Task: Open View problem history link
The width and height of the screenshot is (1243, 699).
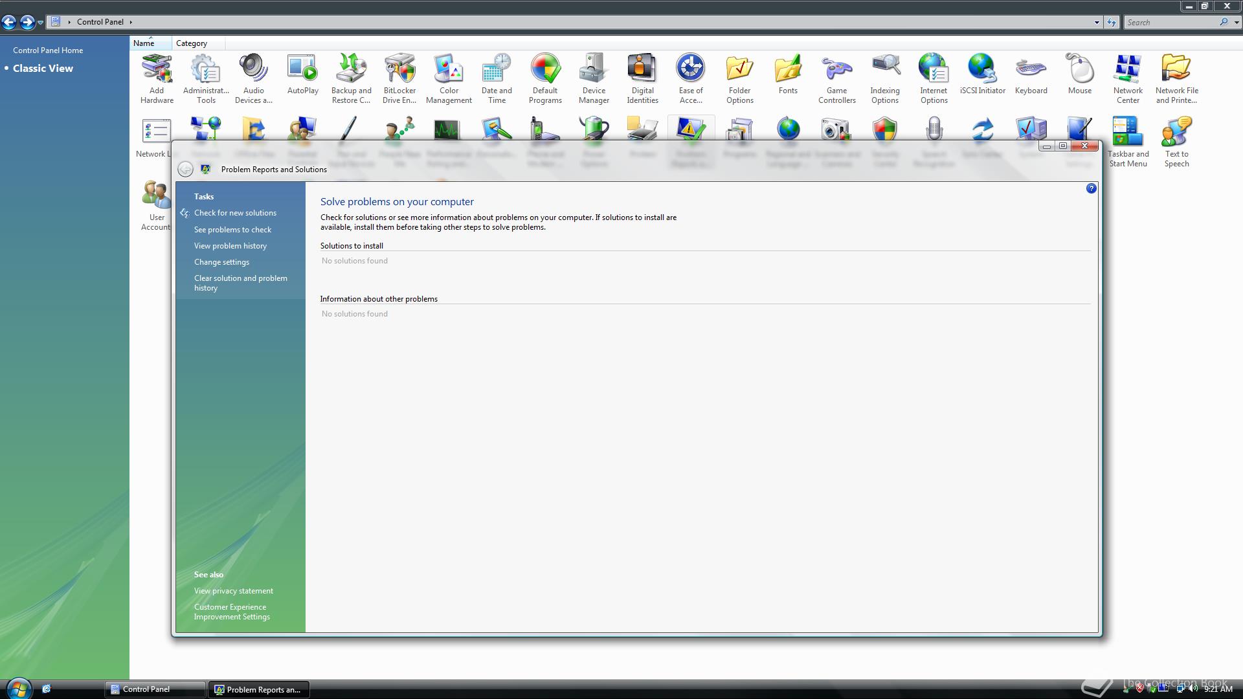Action: tap(230, 246)
